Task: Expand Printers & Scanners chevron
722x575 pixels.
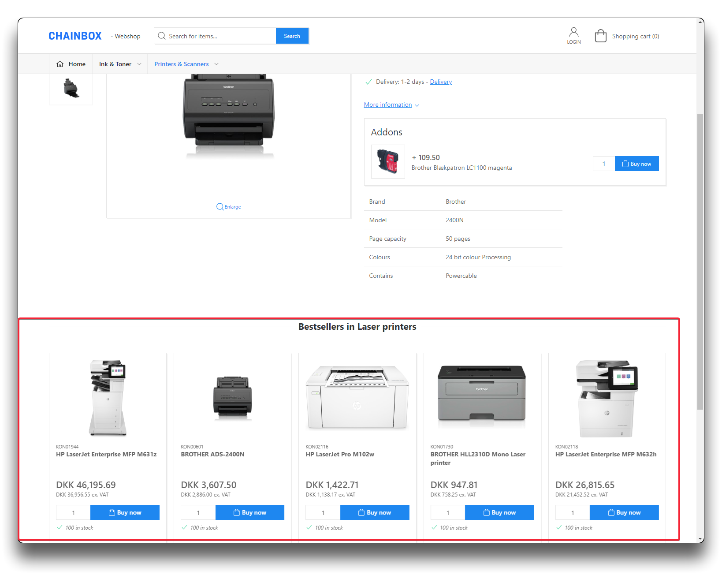Action: pos(216,64)
